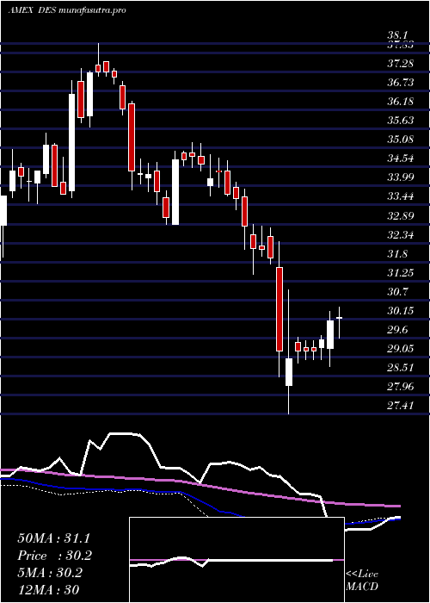This screenshot has width=430, height=603.
Task: Click the 29.6 price label
Action: (x=397, y=330)
